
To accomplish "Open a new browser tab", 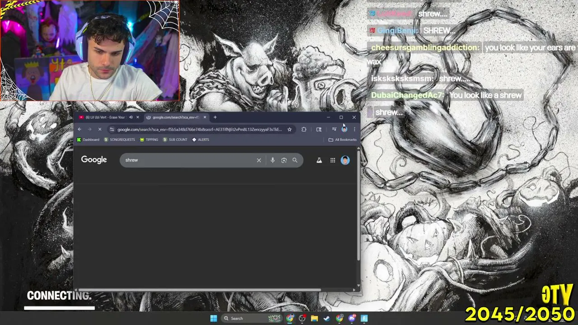I will coord(215,117).
